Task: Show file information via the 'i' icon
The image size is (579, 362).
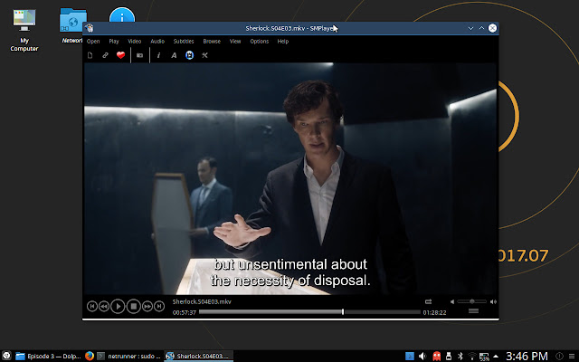Action: (158, 55)
